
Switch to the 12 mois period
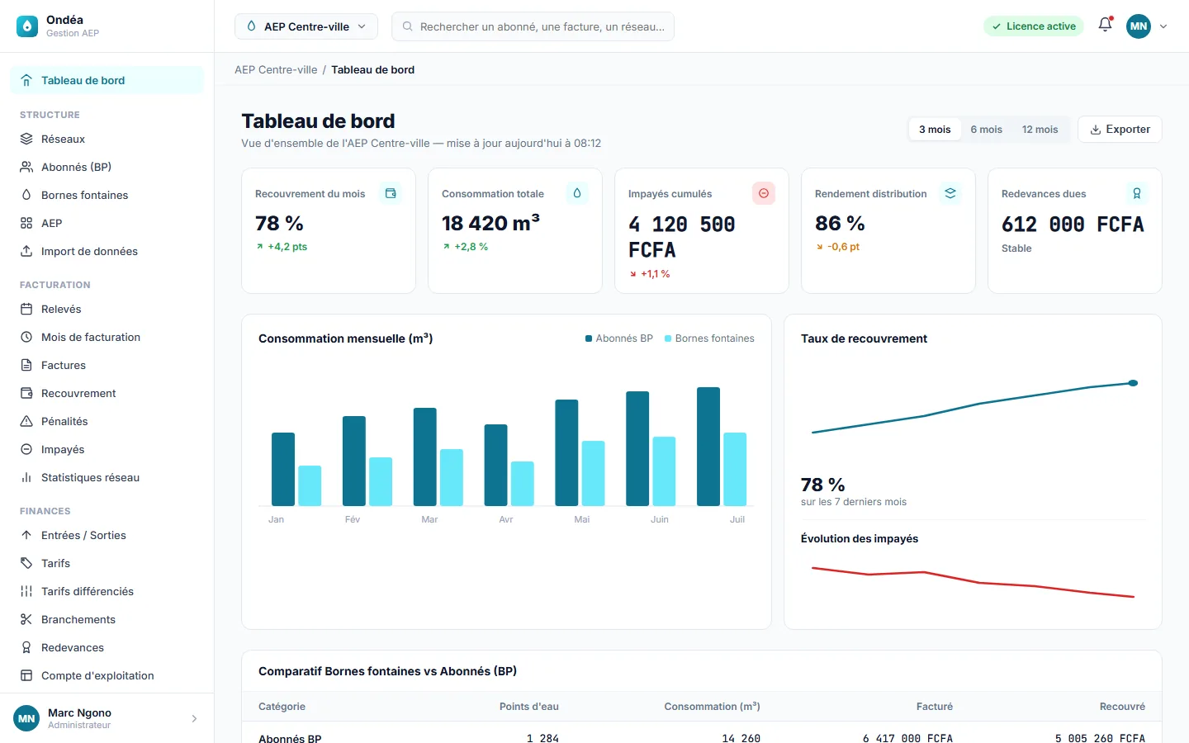click(x=1040, y=129)
